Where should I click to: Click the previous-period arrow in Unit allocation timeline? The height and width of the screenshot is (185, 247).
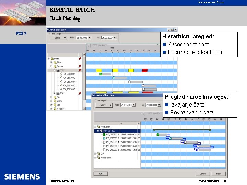point(89,46)
